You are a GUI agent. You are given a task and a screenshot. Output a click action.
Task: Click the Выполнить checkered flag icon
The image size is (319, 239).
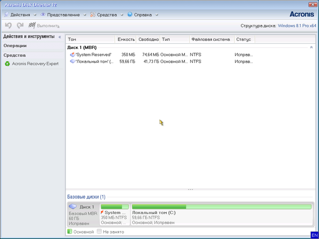32,25
